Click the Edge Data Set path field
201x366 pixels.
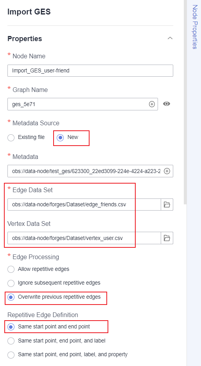(84, 204)
